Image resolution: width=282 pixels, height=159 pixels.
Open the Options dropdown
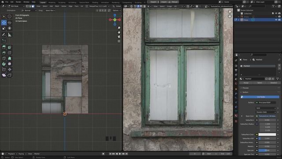116,11
